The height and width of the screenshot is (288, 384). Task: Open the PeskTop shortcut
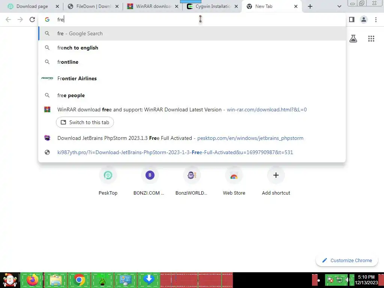(x=108, y=181)
